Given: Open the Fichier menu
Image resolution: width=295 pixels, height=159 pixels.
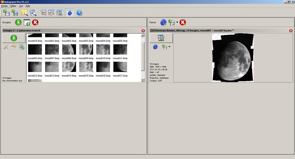Looking at the screenshot, I should [4, 6].
